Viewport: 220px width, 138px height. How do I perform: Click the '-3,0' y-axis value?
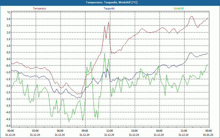8,99
